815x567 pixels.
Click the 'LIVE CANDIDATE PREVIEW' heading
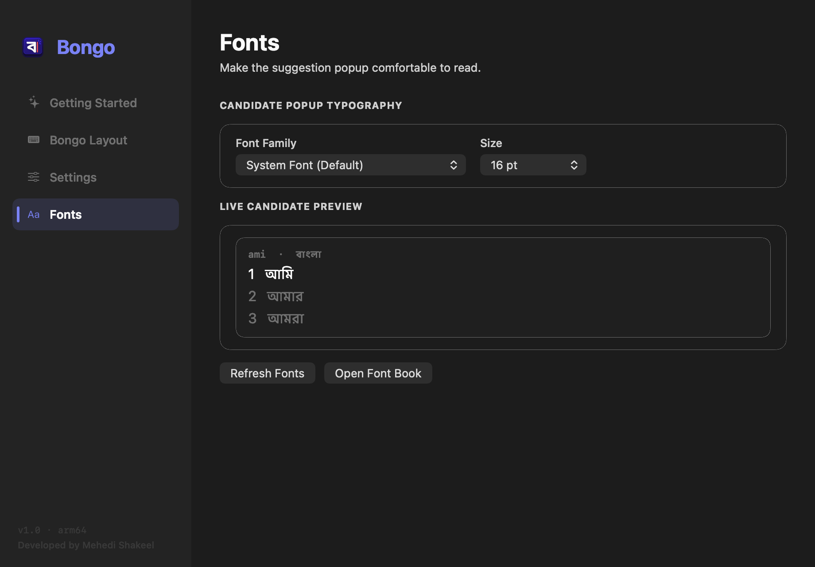pyautogui.click(x=291, y=206)
